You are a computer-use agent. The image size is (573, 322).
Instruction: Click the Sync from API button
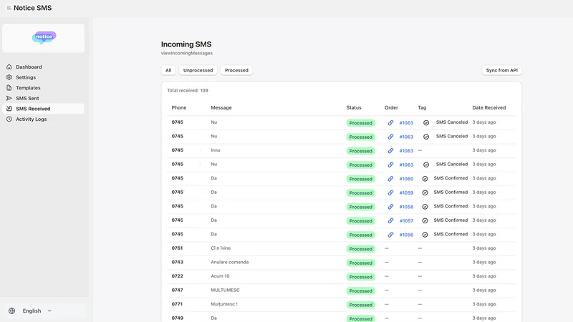coord(502,70)
